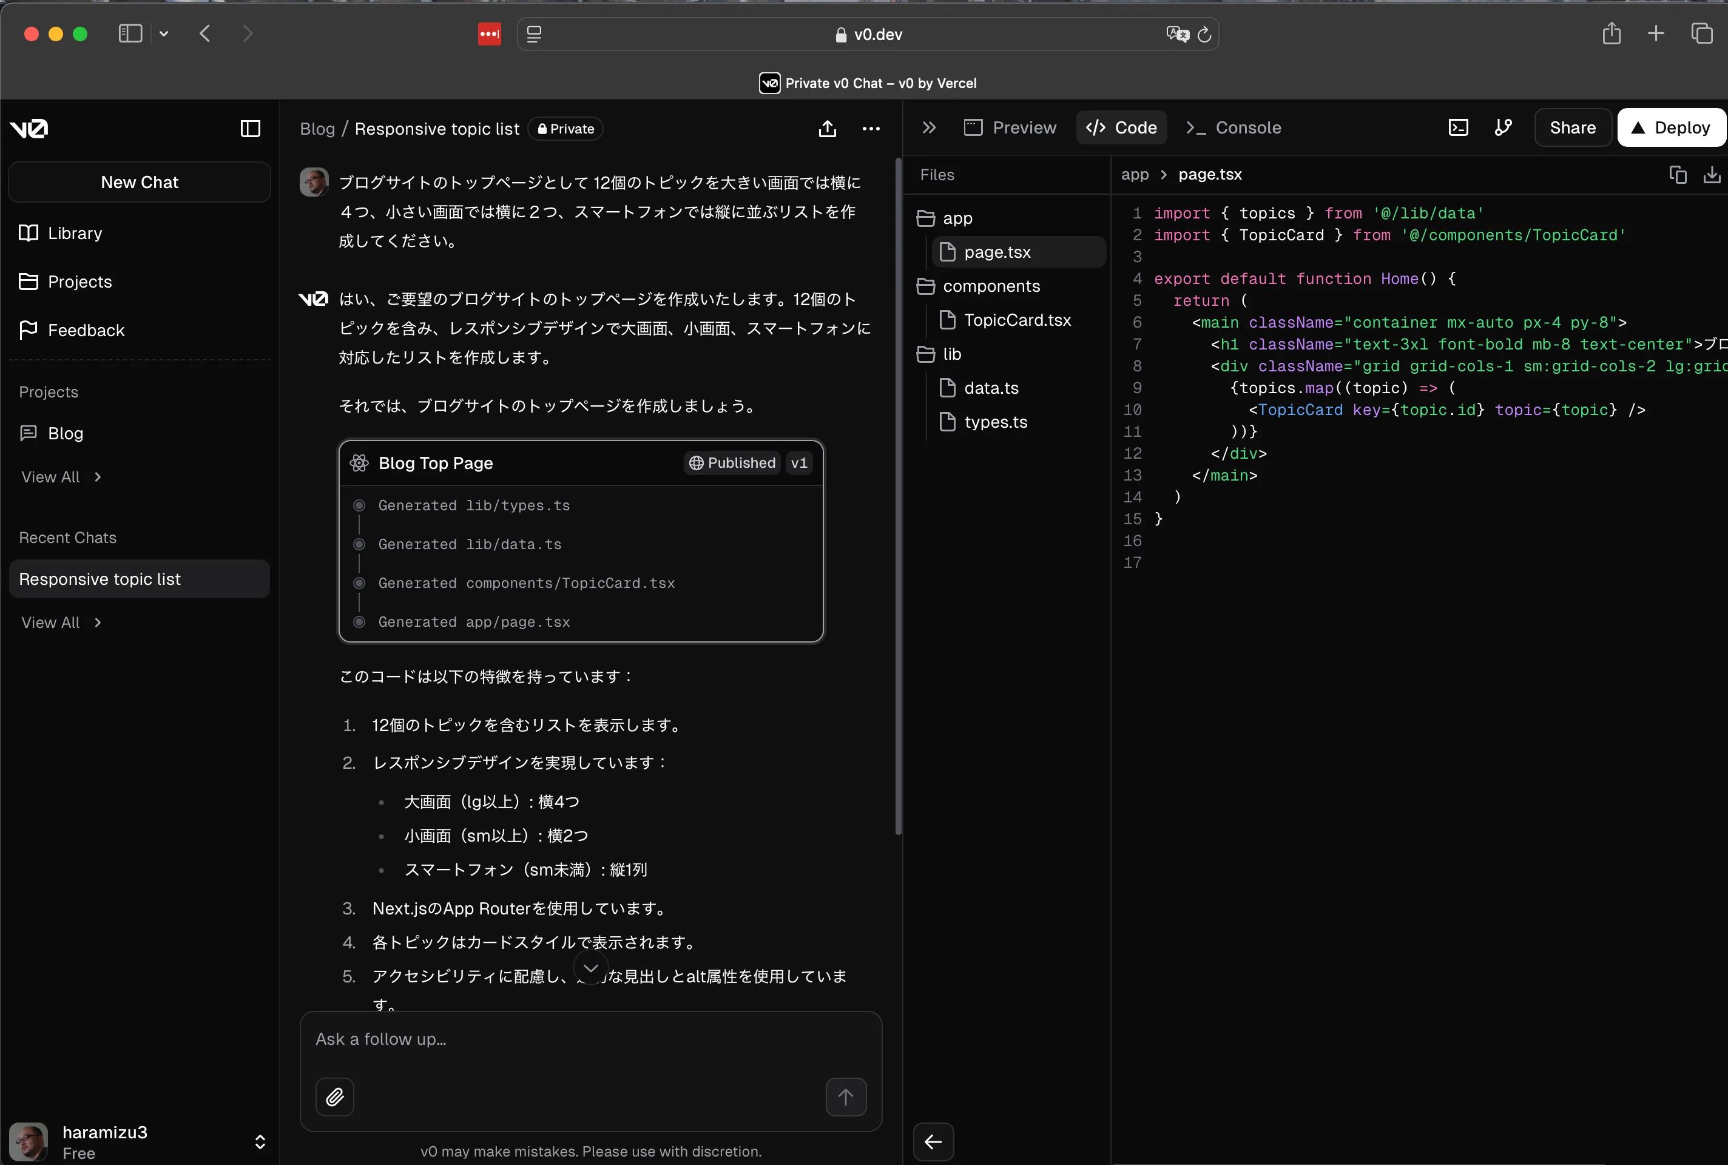Toggle the sidebar panel visibility
The height and width of the screenshot is (1165, 1728).
251,127
